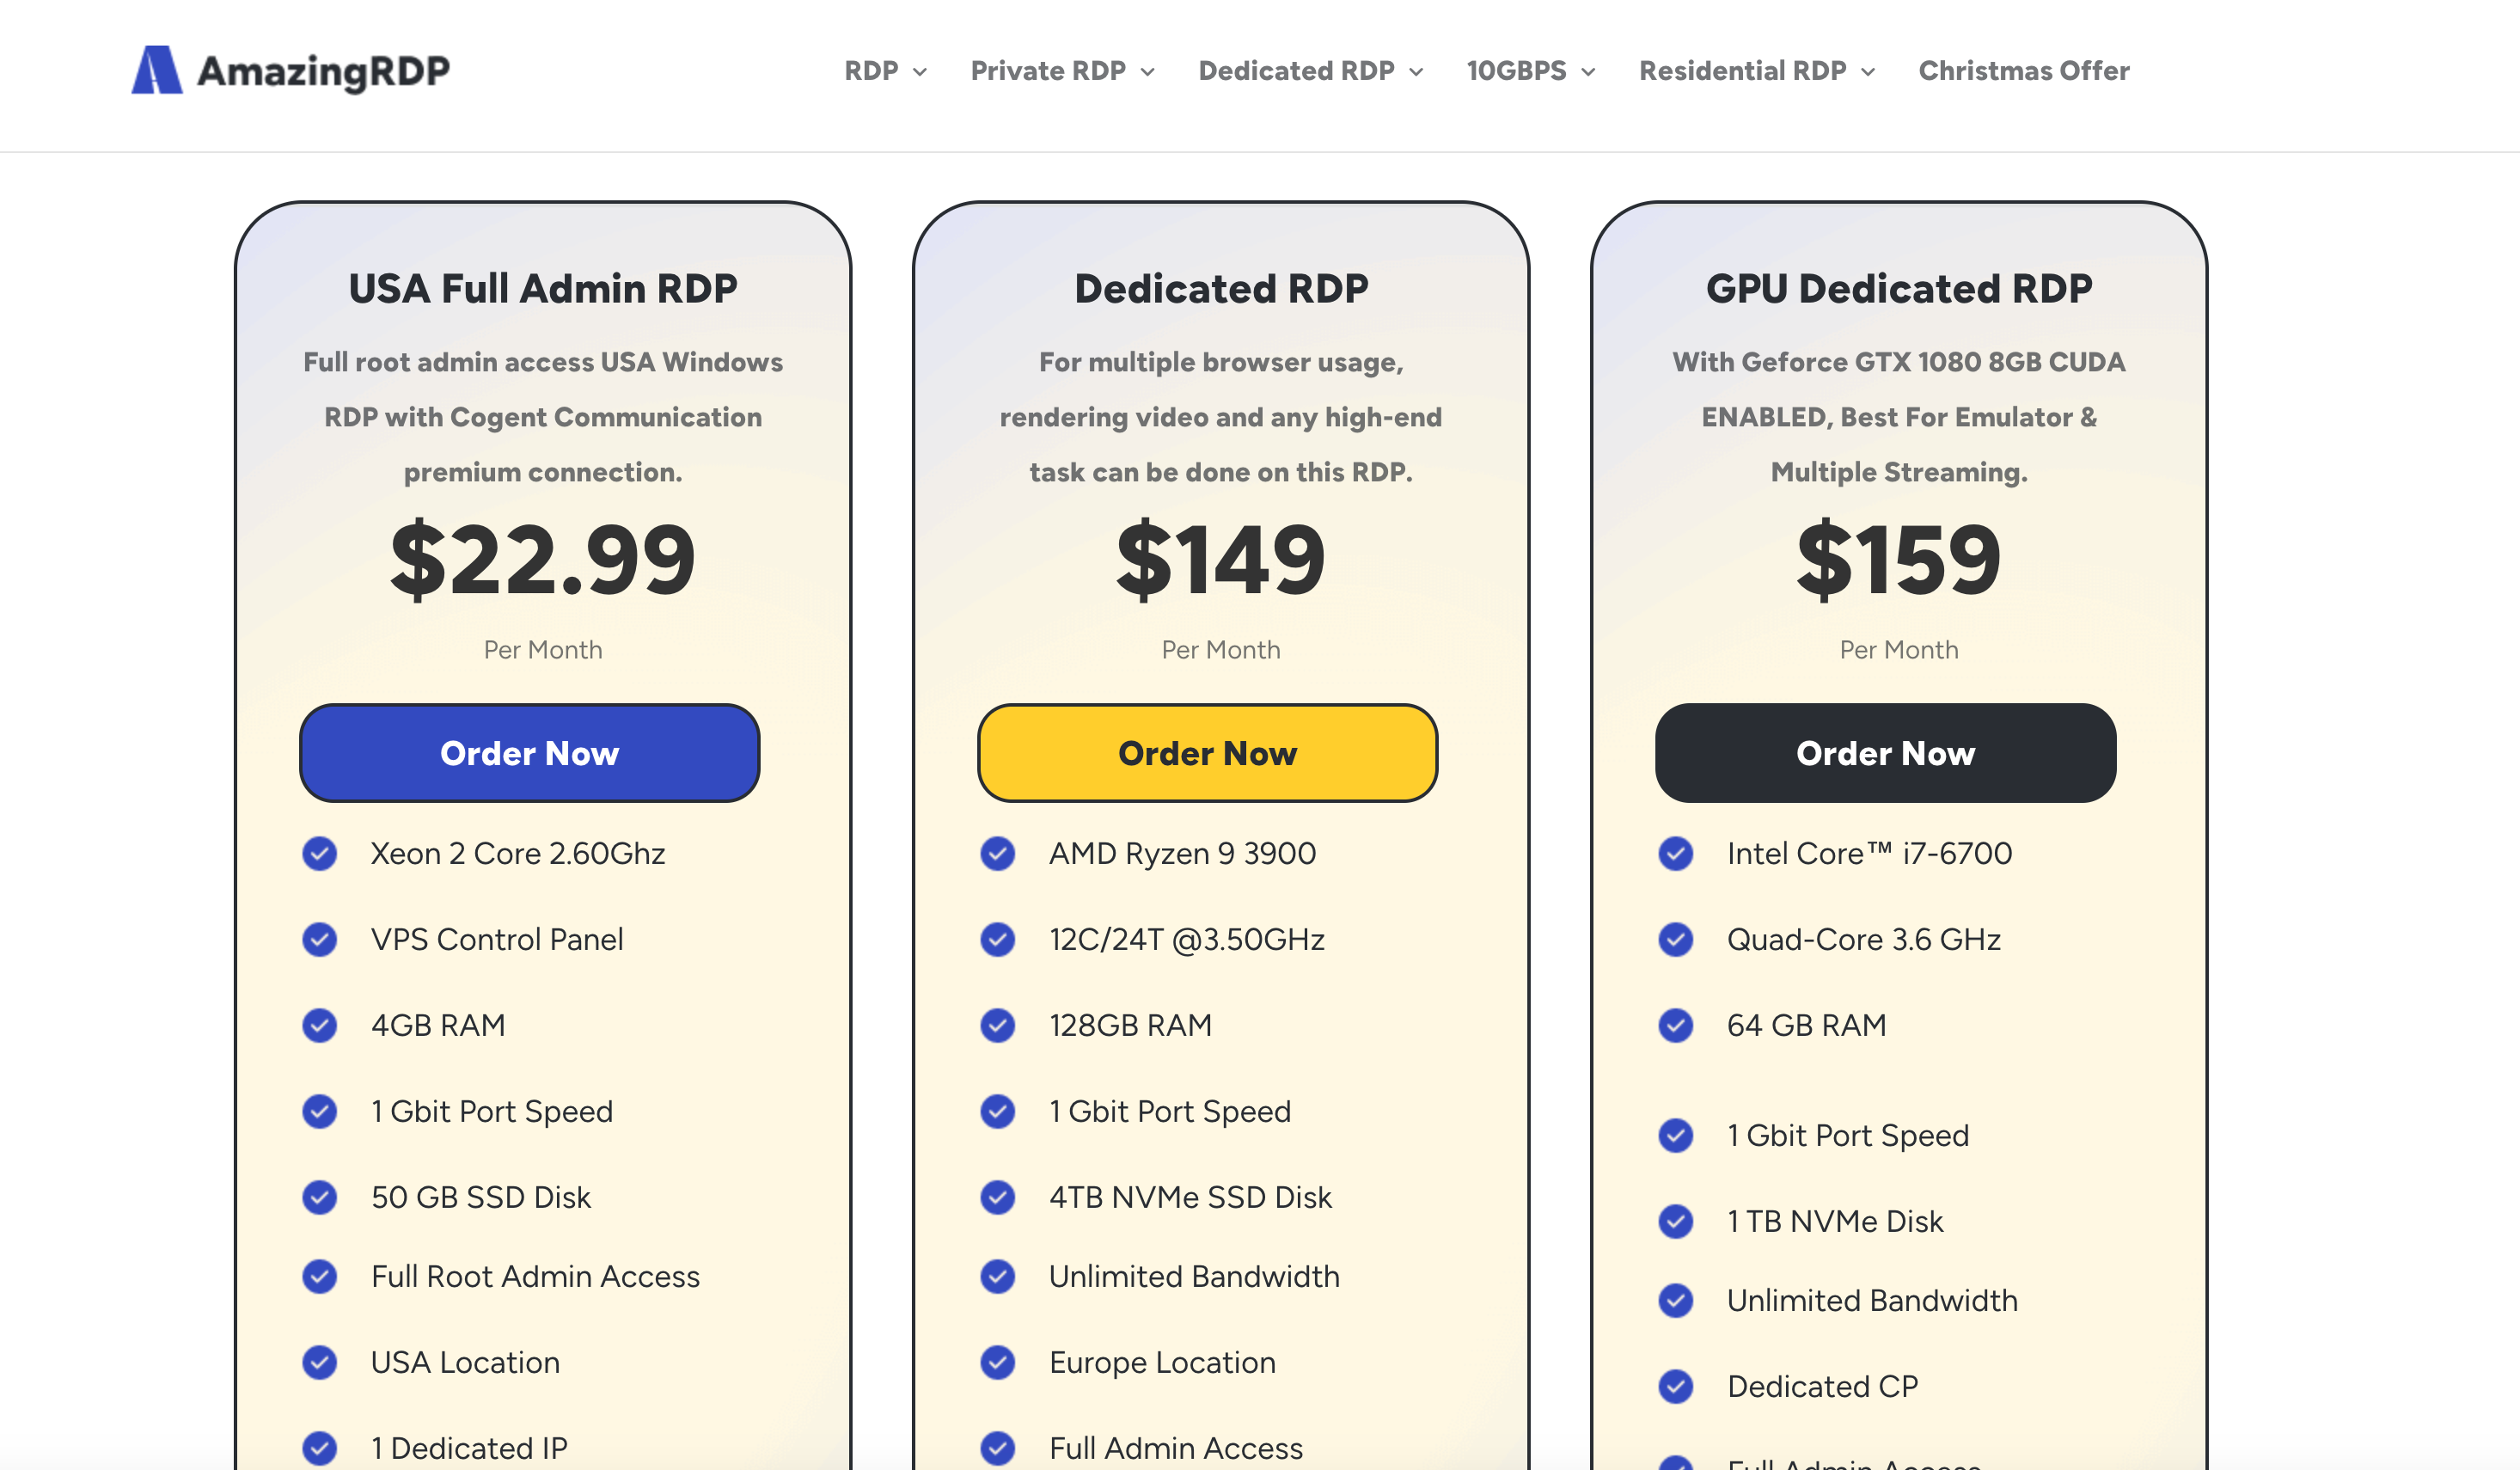This screenshot has height=1470, width=2520.
Task: Click the AmazingRDP logo icon
Action: 157,70
